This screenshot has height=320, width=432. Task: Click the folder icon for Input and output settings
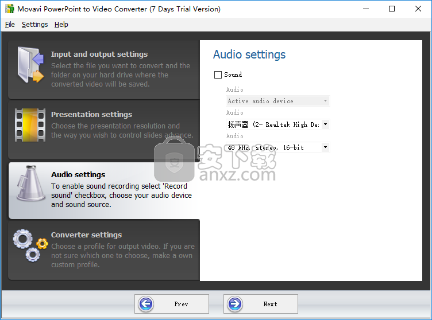pos(30,65)
